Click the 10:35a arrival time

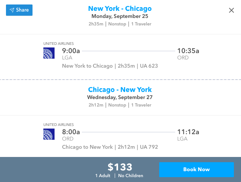(188, 50)
